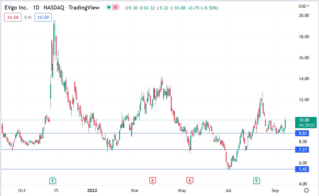Click the red 10.08 sell price button
This screenshot has height=196, width=319.
tap(13, 18)
